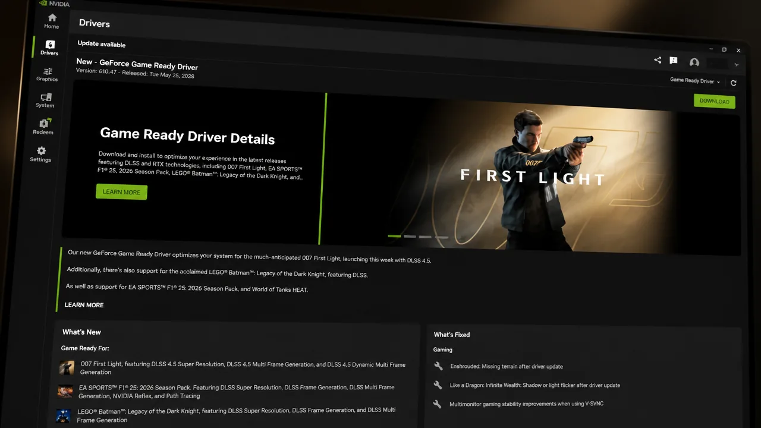Click the wrench icon beside Like a Dragon fix
The width and height of the screenshot is (761, 428).
pyautogui.click(x=438, y=385)
